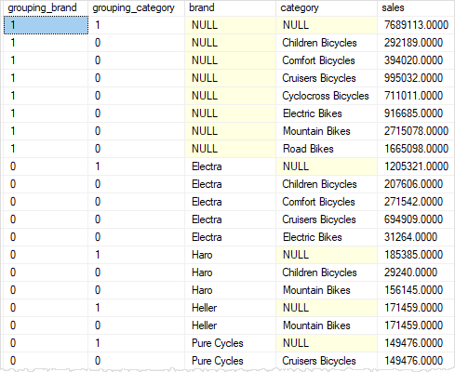The width and height of the screenshot is (455, 372).
Task: Select the Road Bikes category cell
Action: pyautogui.click(x=327, y=149)
